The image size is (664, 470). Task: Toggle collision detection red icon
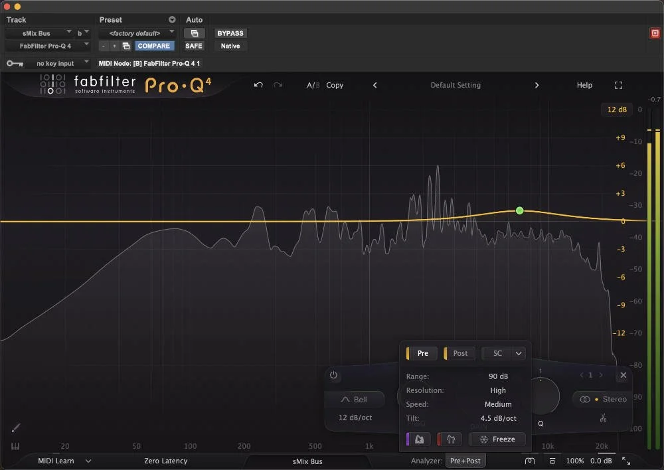click(x=450, y=439)
